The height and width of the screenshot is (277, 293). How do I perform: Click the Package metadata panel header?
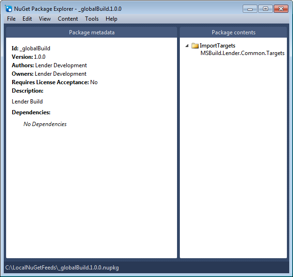pos(92,32)
